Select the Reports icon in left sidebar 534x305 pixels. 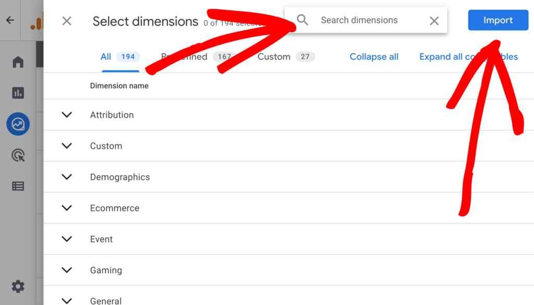tap(18, 93)
